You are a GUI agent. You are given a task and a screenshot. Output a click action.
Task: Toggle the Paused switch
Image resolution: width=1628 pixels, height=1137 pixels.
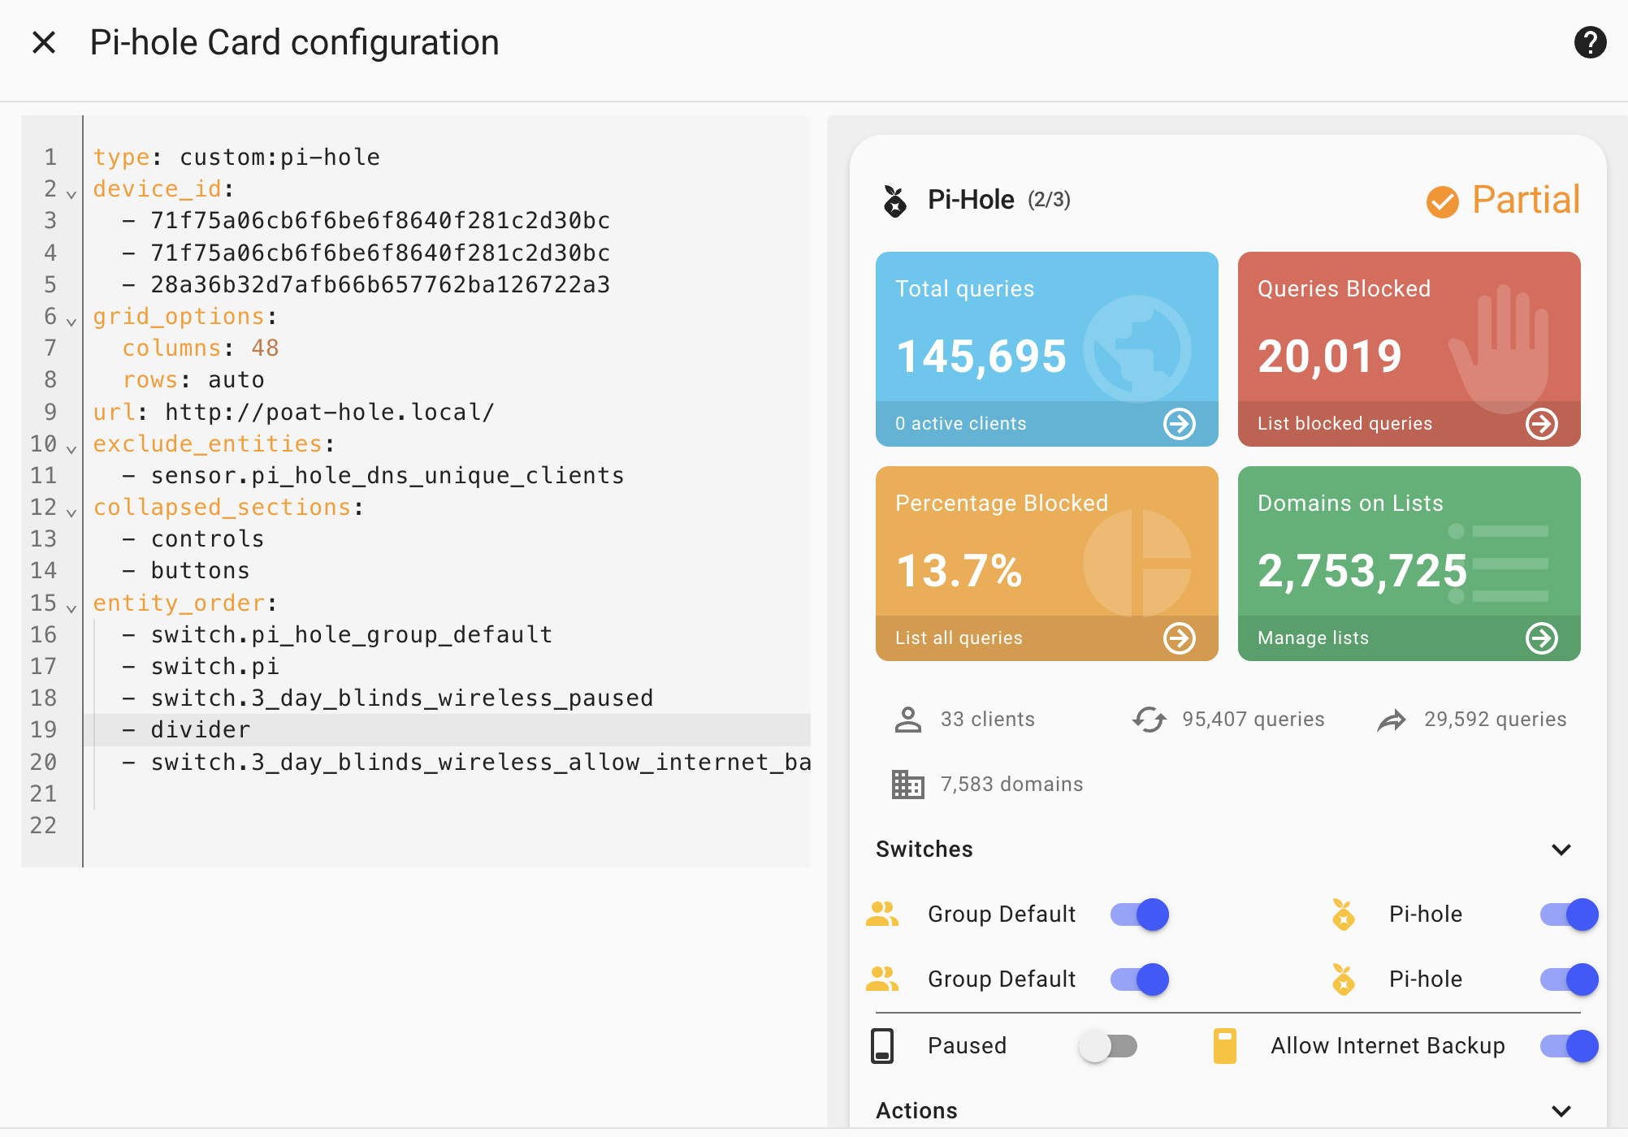(x=1108, y=1046)
